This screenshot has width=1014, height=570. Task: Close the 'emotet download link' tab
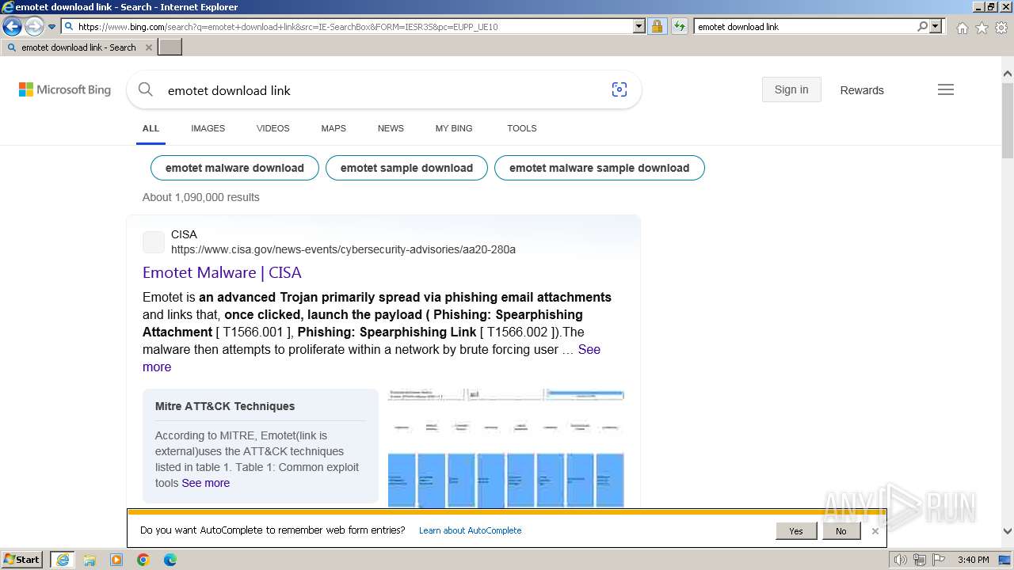148,47
